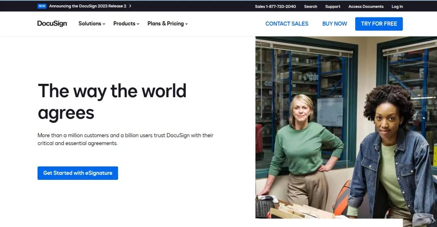Viewport: 437px width, 227px height.
Task: Click Get Started with eSignature button
Action: point(78,173)
